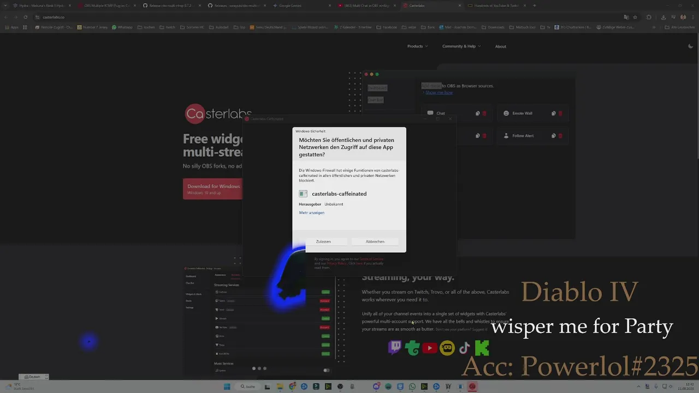Delete the Emote Wall widget

(560, 114)
